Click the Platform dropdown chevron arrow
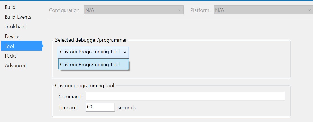This screenshot has width=313, height=122. pyautogui.click(x=310, y=10)
